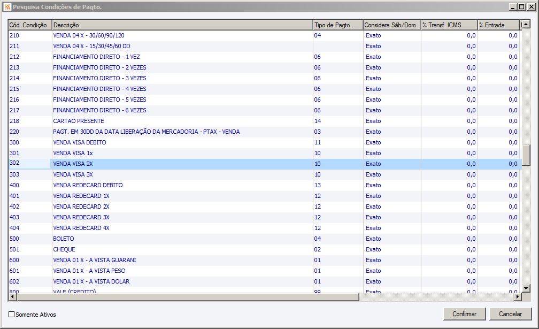Click condition code 301 cell
Image resolution: width=539 pixels, height=329 pixels.
click(30, 153)
